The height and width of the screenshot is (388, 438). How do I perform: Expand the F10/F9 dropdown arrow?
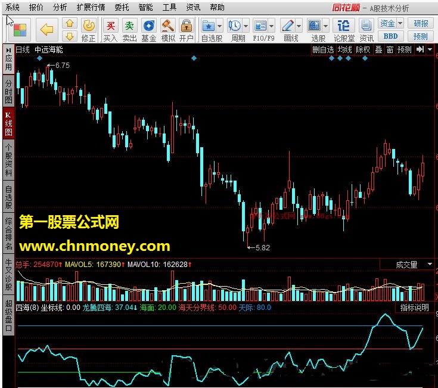[272, 26]
